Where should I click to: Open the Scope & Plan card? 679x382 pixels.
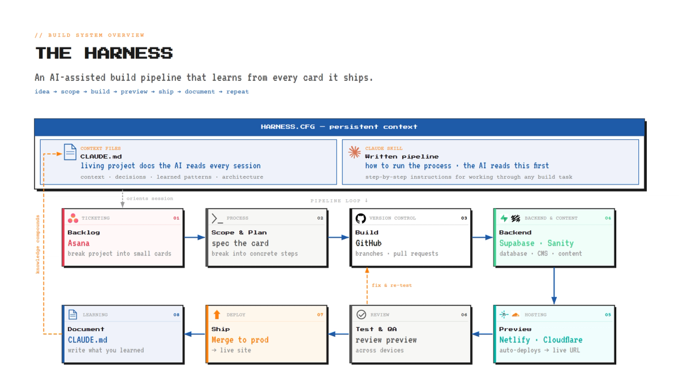267,237
